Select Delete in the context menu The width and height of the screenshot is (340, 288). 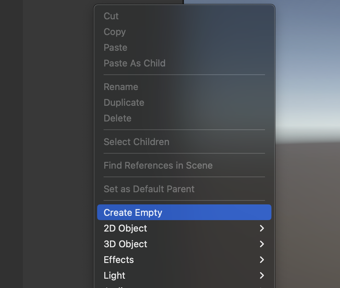click(x=117, y=118)
